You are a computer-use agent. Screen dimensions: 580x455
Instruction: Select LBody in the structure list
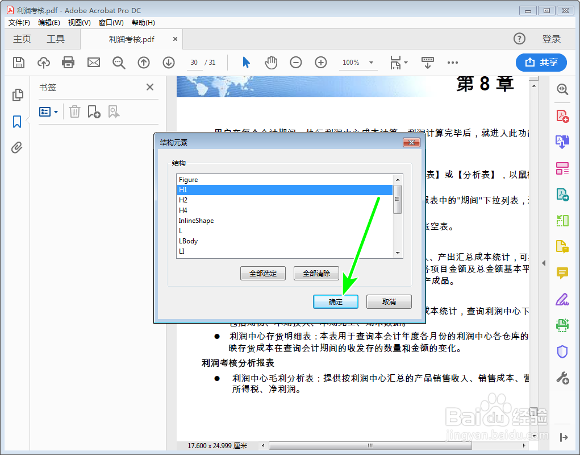pos(285,241)
